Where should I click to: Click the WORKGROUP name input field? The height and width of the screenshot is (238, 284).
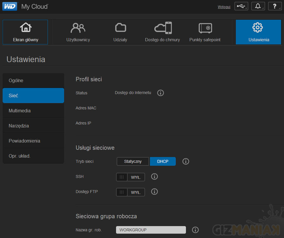point(151,230)
